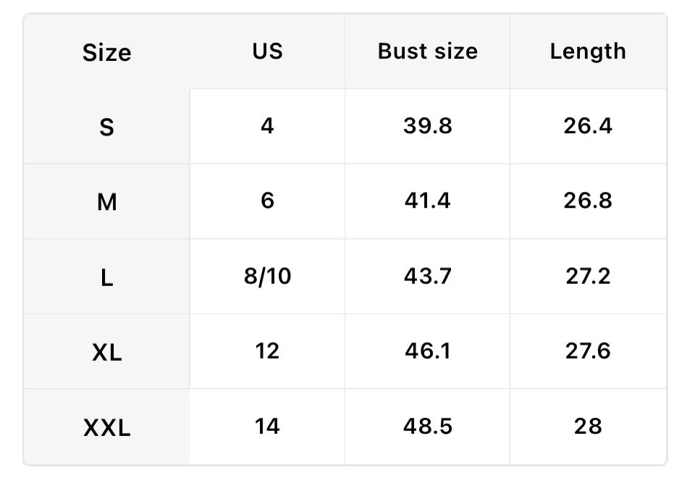This screenshot has height=491, width=695.
Task: Click the 43.7 bust size cell
Action: (427, 277)
